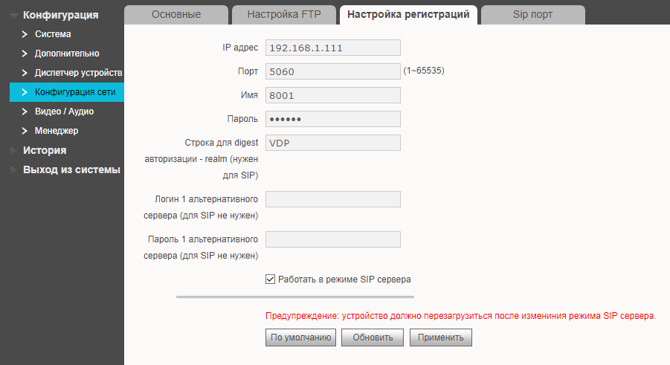Expand the Диспетчер устройств chevron arrow
The image size is (670, 365).
(x=25, y=73)
